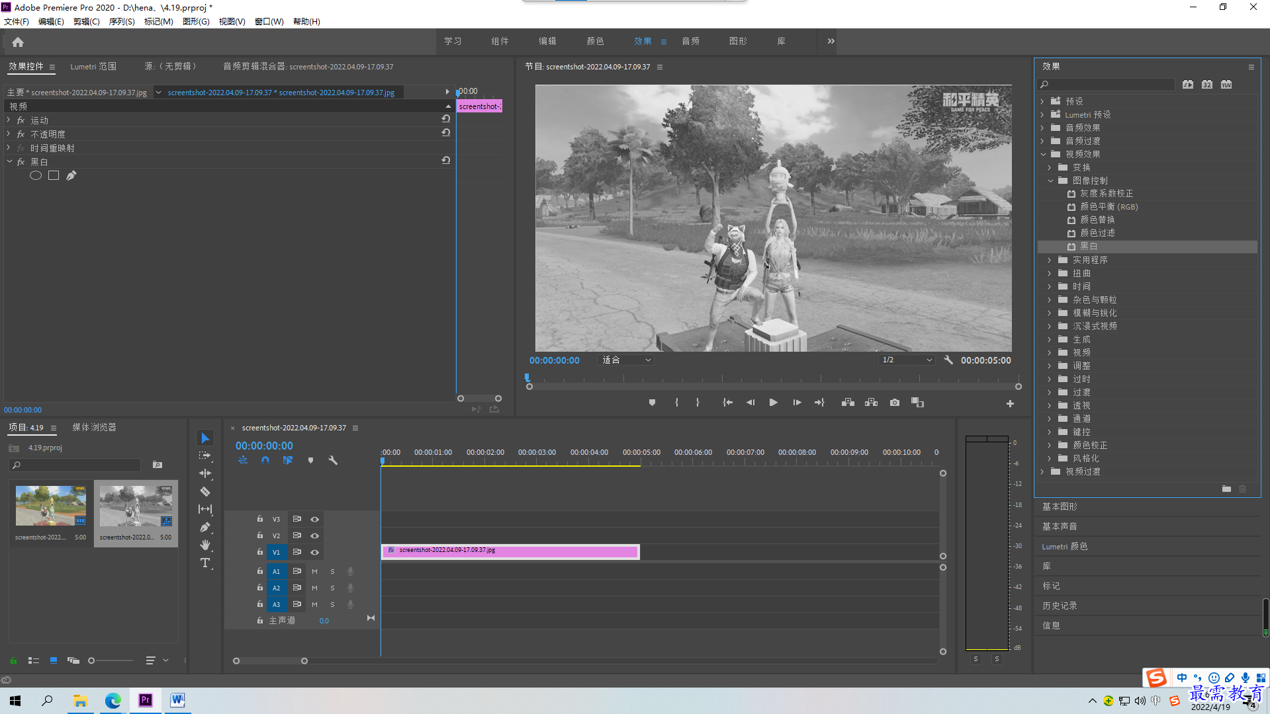1270x714 pixels.
Task: Add marker in program monitor
Action: pos(652,403)
